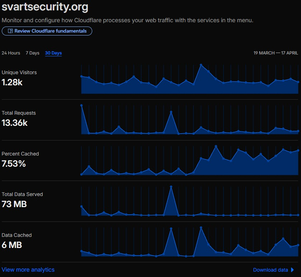The height and width of the screenshot is (277, 301).
Task: Click the final rising point on Percent Cached chart
Action: click(x=298, y=150)
